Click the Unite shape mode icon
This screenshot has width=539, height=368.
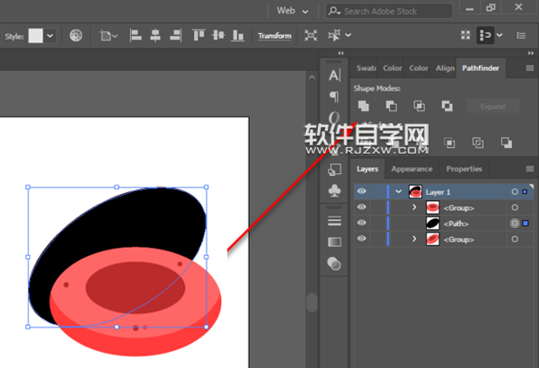click(364, 106)
